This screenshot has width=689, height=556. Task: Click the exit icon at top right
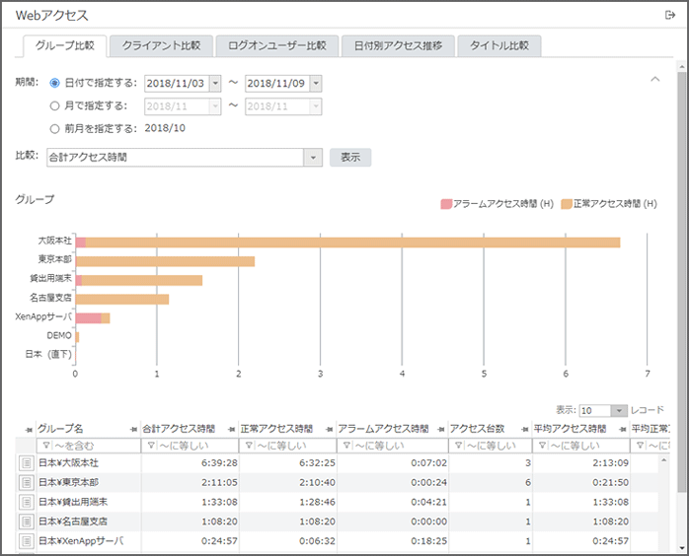[670, 15]
